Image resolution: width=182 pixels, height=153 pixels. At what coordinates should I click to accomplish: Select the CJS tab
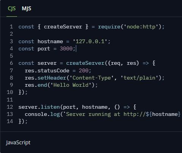(12, 9)
